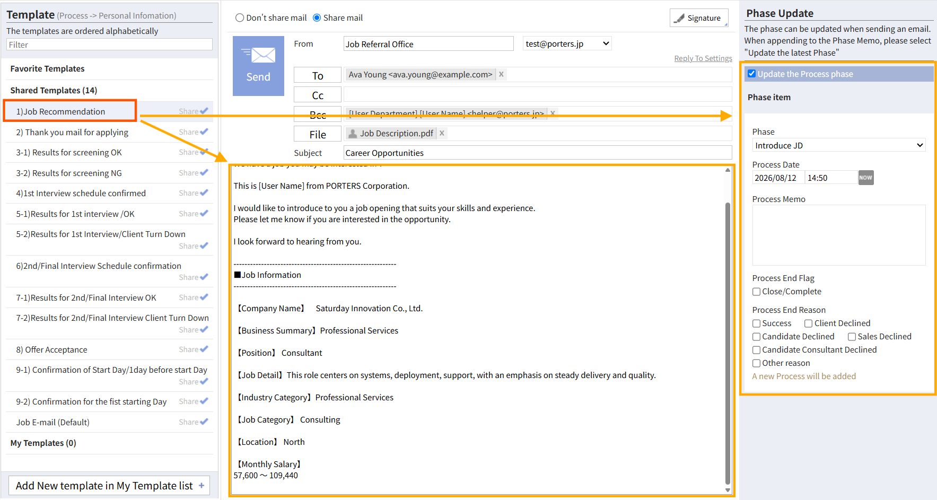Click the Subject field Career Opportunities
The image size is (937, 500).
[538, 153]
